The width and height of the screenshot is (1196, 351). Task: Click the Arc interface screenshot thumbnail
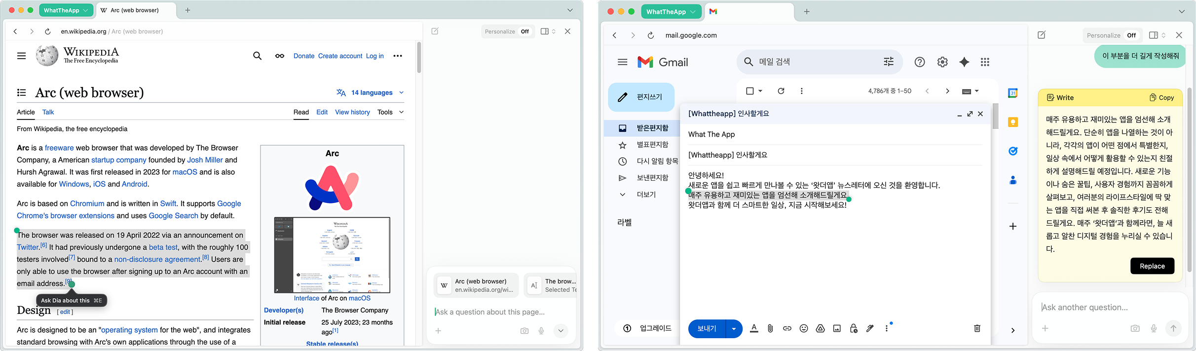pos(332,255)
